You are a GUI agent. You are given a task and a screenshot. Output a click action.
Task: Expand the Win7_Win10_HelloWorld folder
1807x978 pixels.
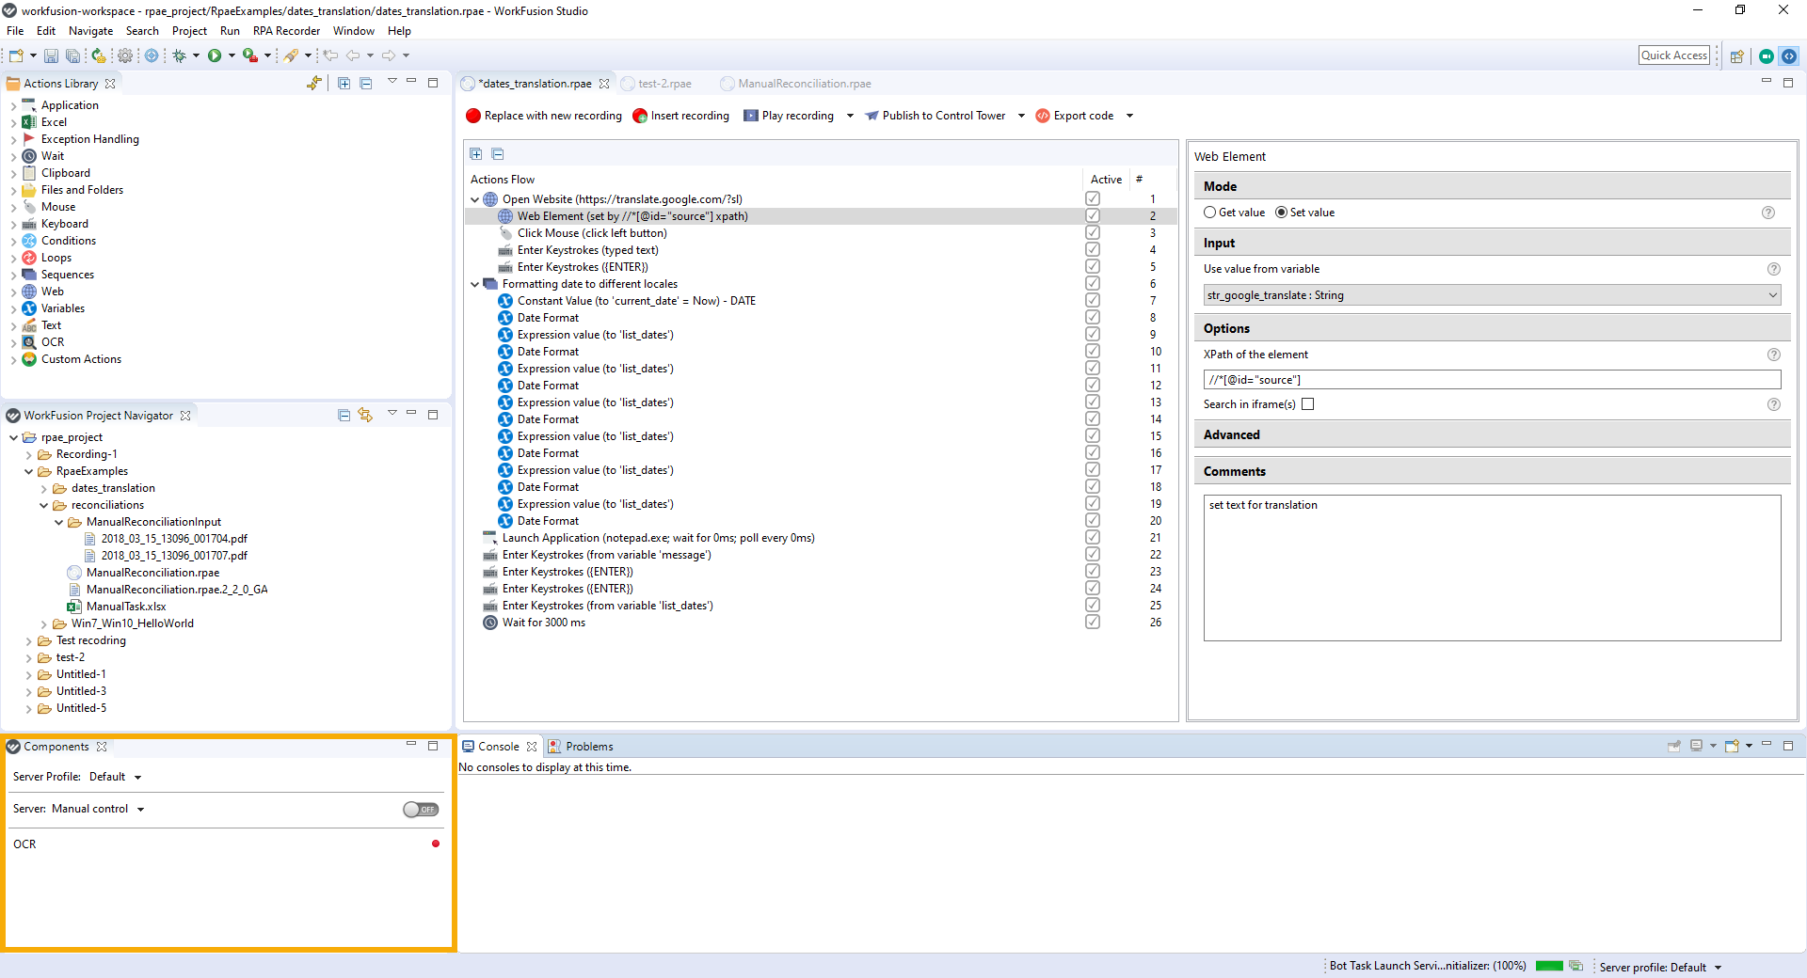[x=43, y=624]
